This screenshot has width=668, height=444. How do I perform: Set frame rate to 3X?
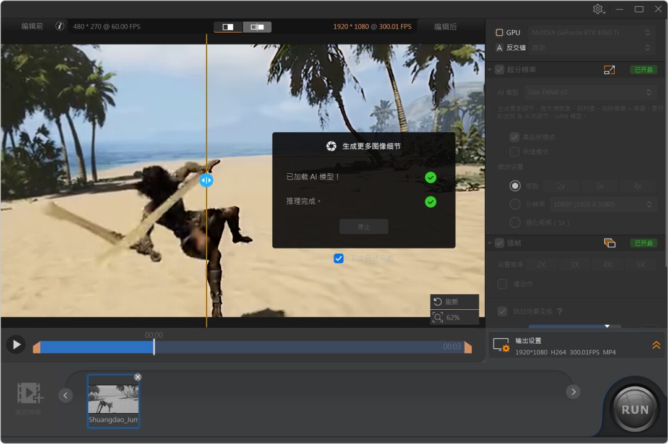pos(575,265)
